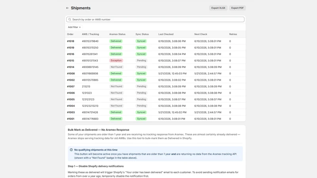This screenshot has width=317, height=178.
Task: Select tracking number 1231323
Action: pos(87,93)
